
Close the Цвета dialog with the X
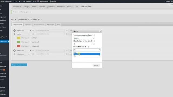click(100, 31)
